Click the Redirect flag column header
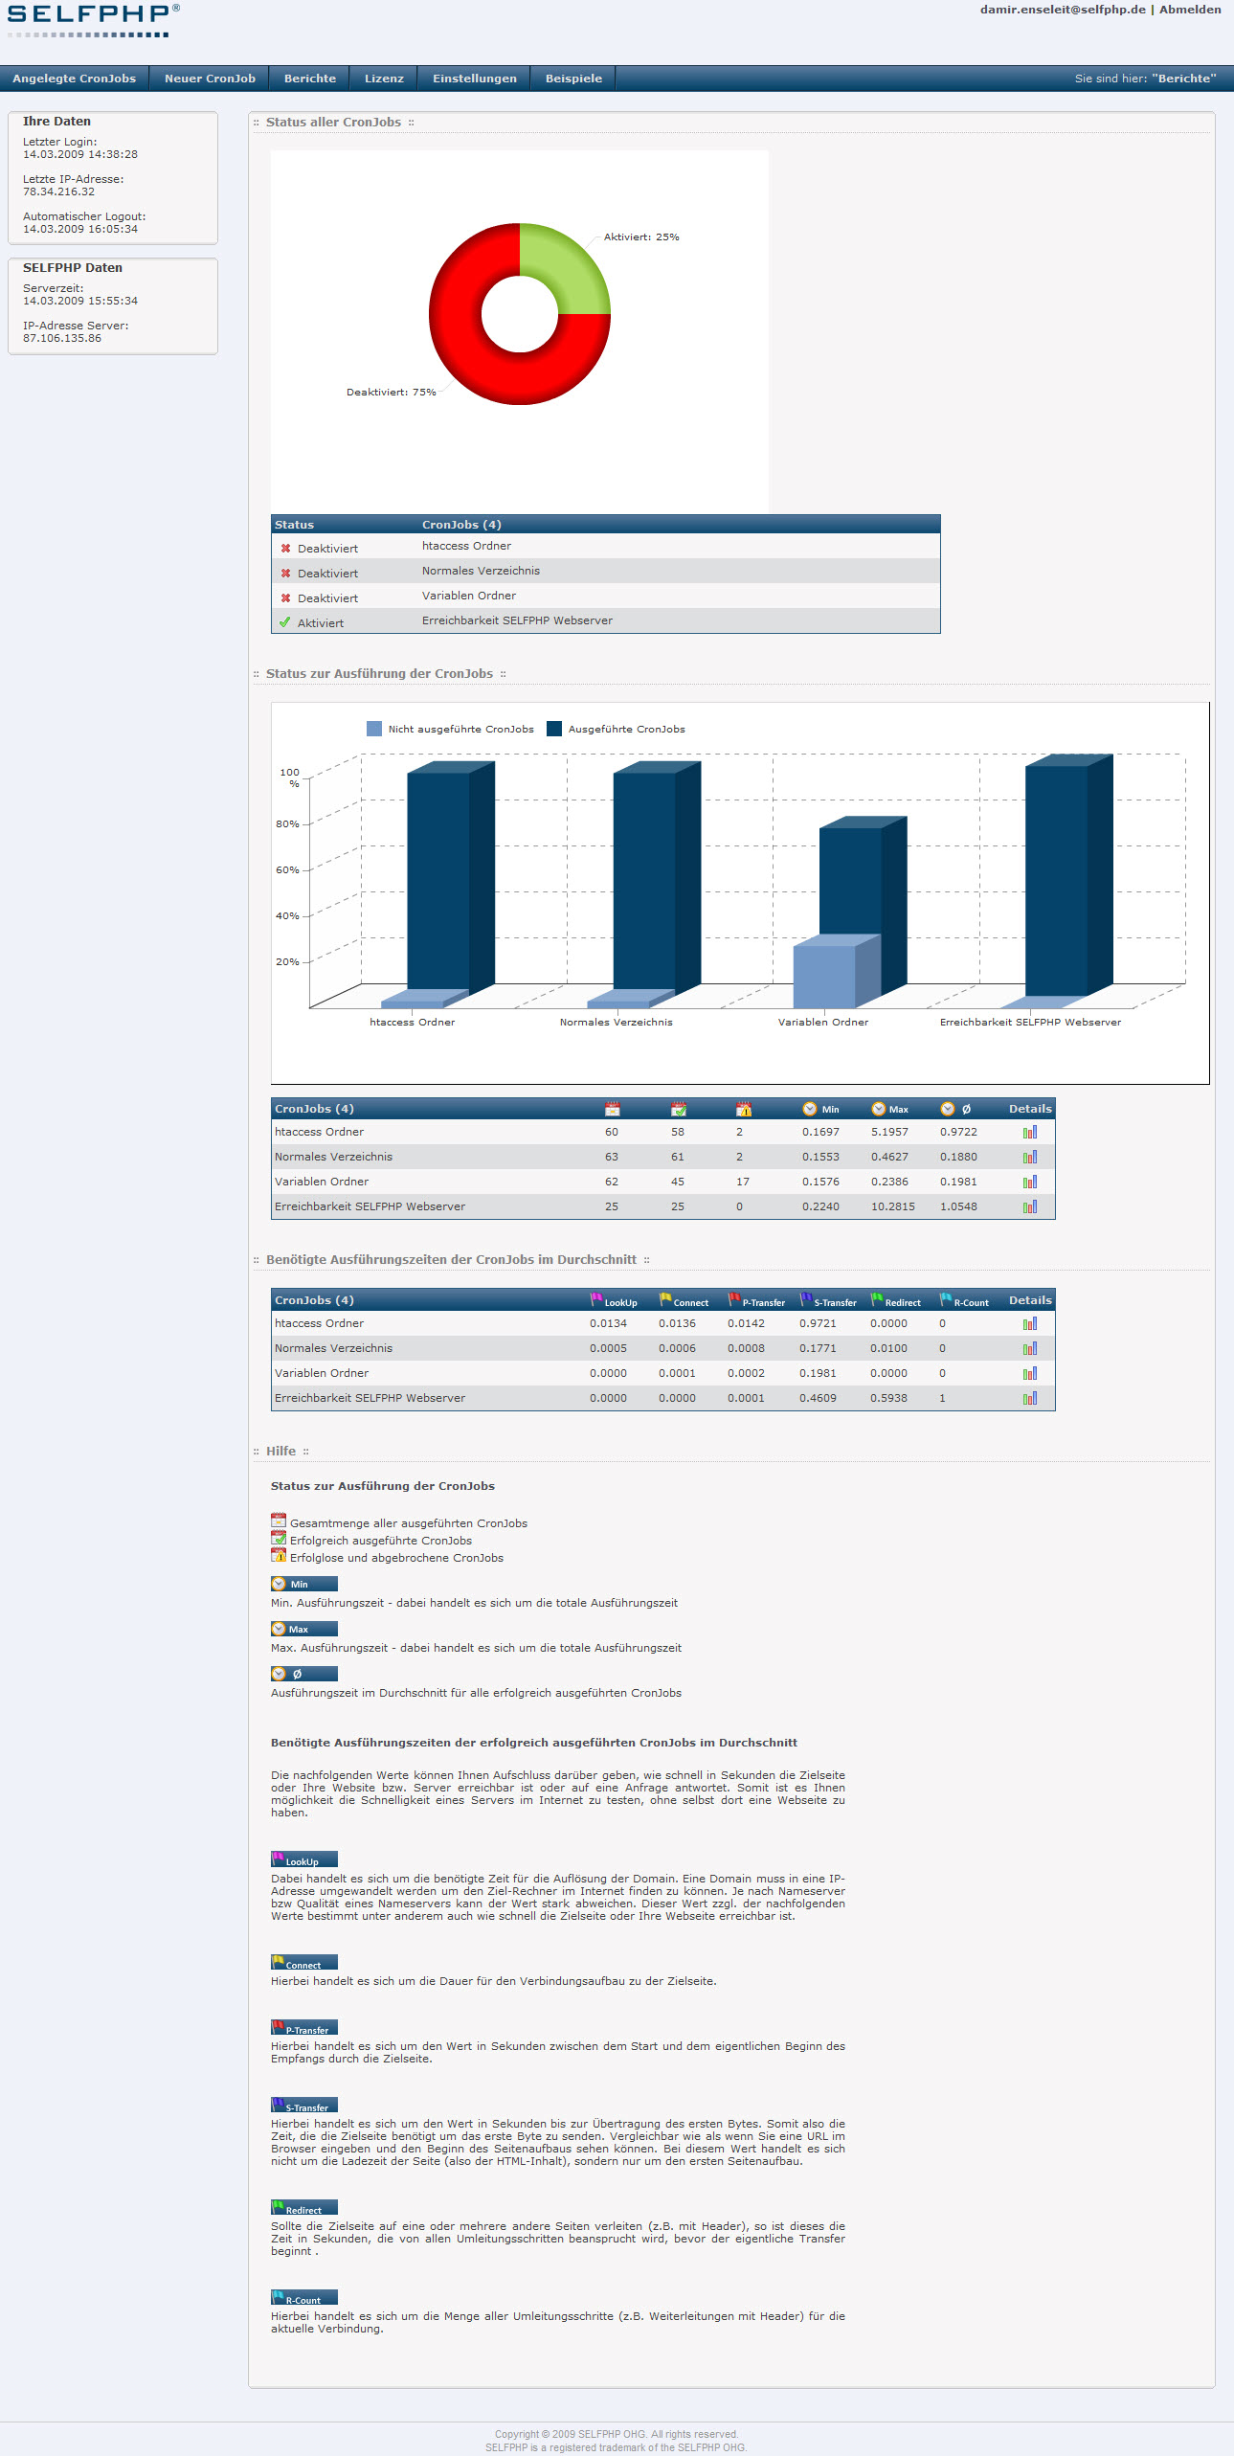 point(895,1300)
